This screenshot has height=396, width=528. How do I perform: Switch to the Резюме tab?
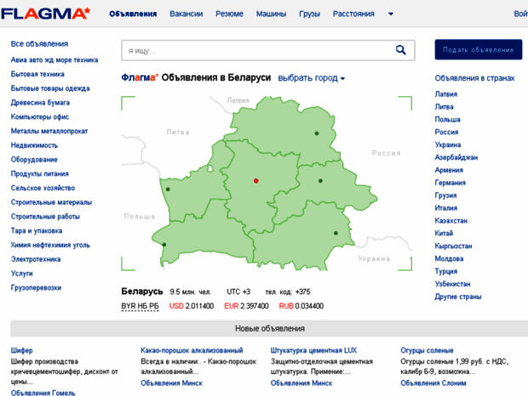tap(229, 14)
